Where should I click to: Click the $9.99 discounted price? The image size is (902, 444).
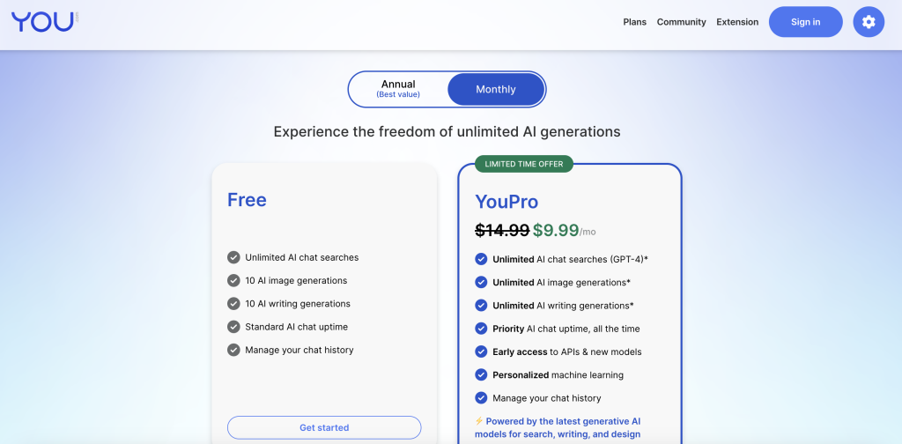pos(556,230)
